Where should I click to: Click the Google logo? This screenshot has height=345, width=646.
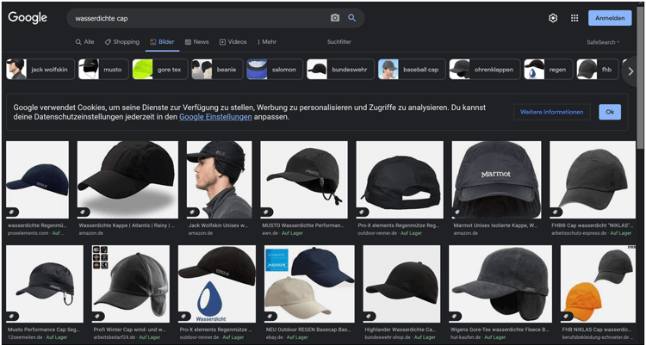(x=28, y=18)
